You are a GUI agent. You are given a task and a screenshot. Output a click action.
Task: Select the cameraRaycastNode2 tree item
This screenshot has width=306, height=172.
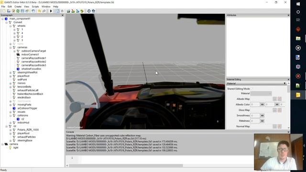34,62
